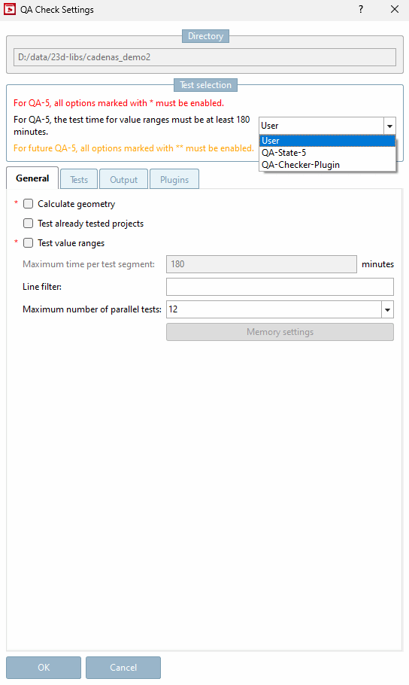Viewport: 409px width, 685px height.
Task: Close the QA Check Settings dialog
Action: [x=395, y=9]
